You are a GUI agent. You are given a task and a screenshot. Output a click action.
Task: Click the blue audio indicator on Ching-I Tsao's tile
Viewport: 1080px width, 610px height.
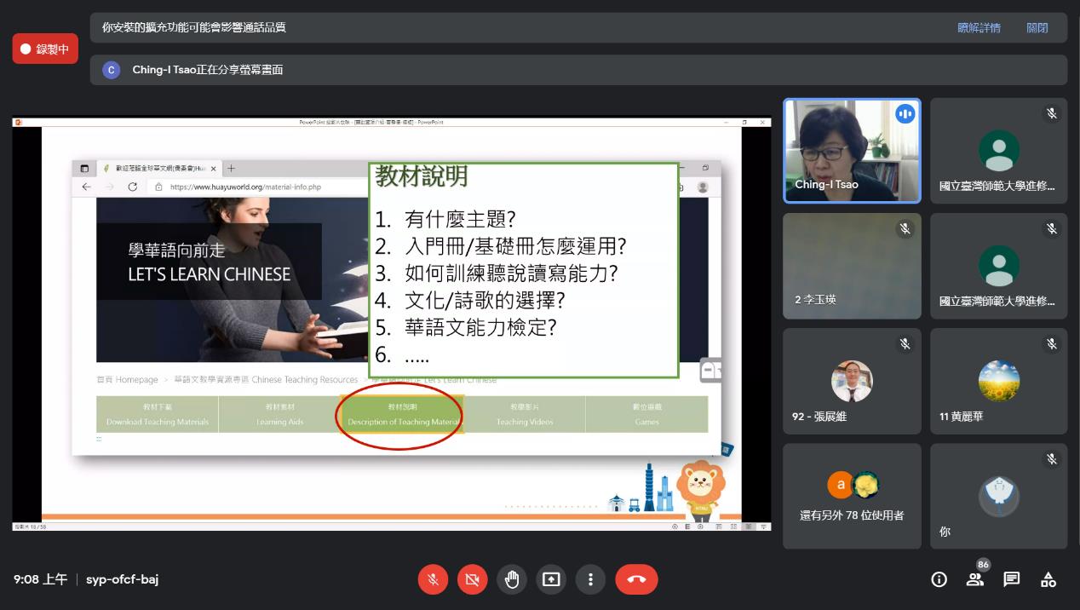[x=905, y=112]
